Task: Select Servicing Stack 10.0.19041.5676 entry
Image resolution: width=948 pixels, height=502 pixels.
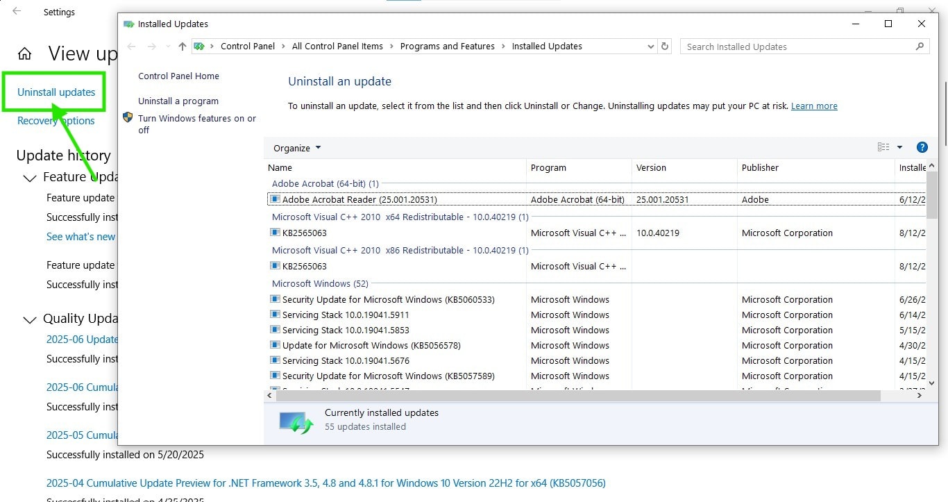Action: 346,361
